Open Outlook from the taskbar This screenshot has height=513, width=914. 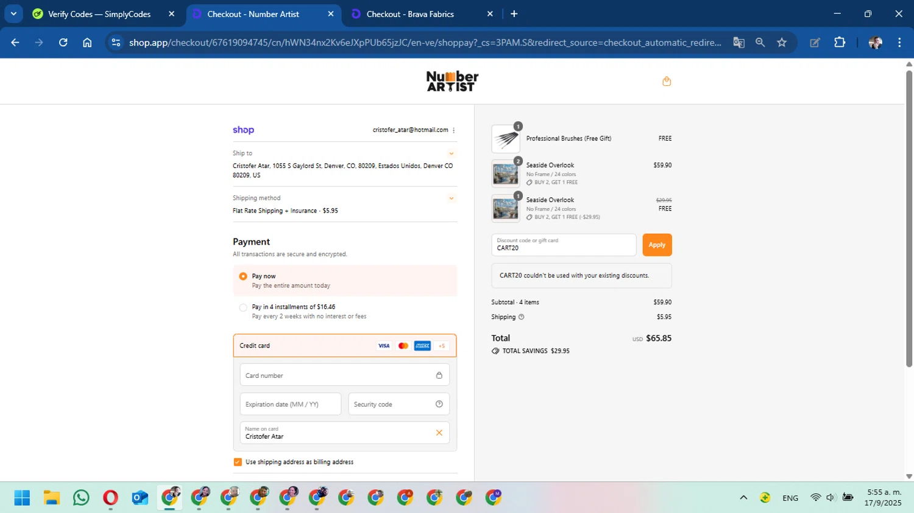pos(140,498)
